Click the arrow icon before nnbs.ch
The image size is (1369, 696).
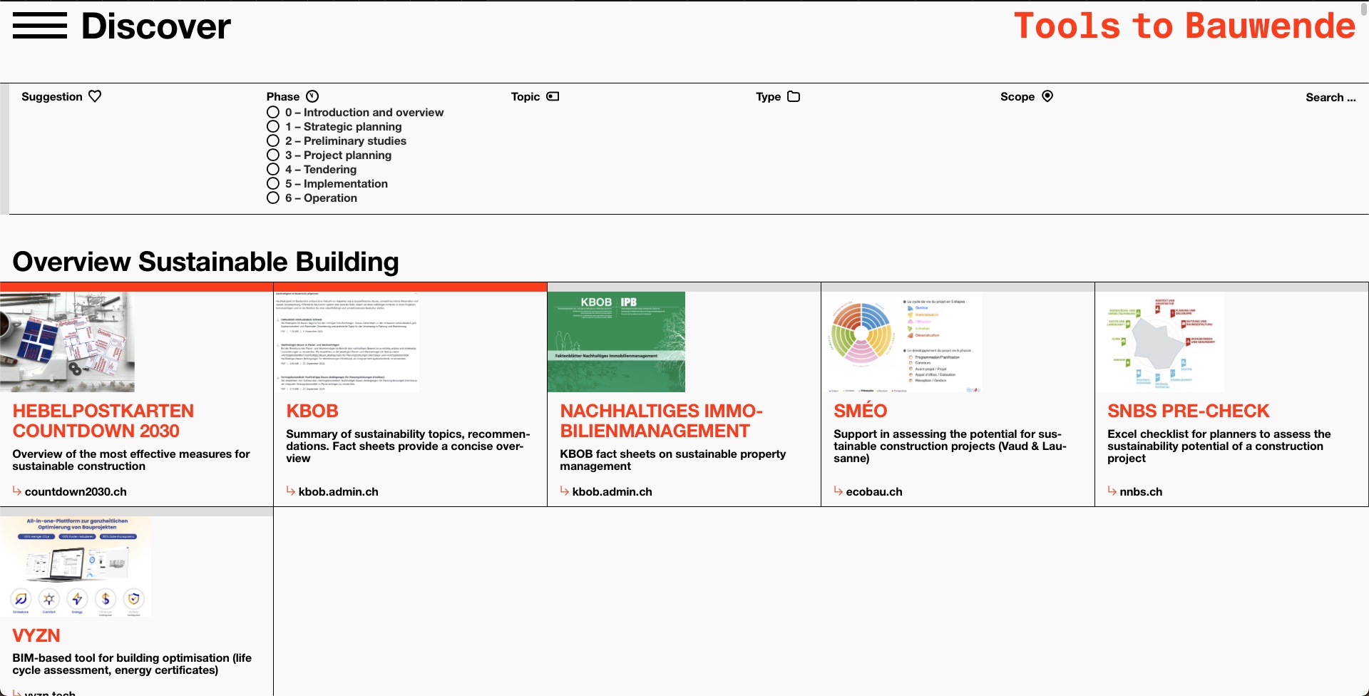(1112, 491)
